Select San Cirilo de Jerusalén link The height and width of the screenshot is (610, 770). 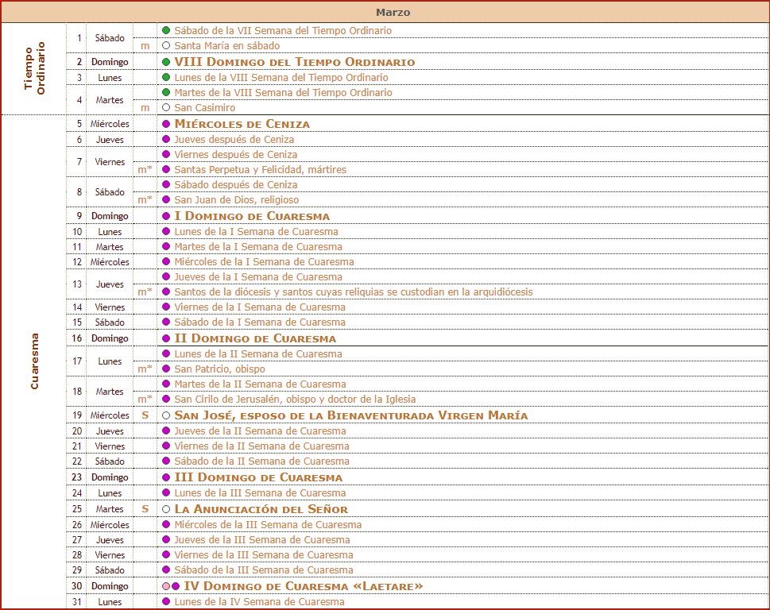(x=295, y=400)
